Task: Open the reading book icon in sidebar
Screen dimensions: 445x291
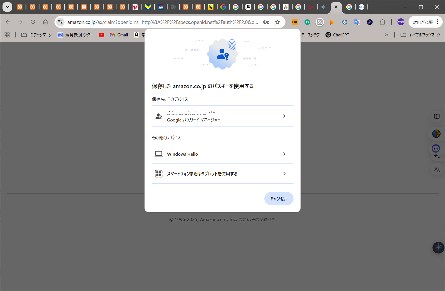Action: coord(437,116)
